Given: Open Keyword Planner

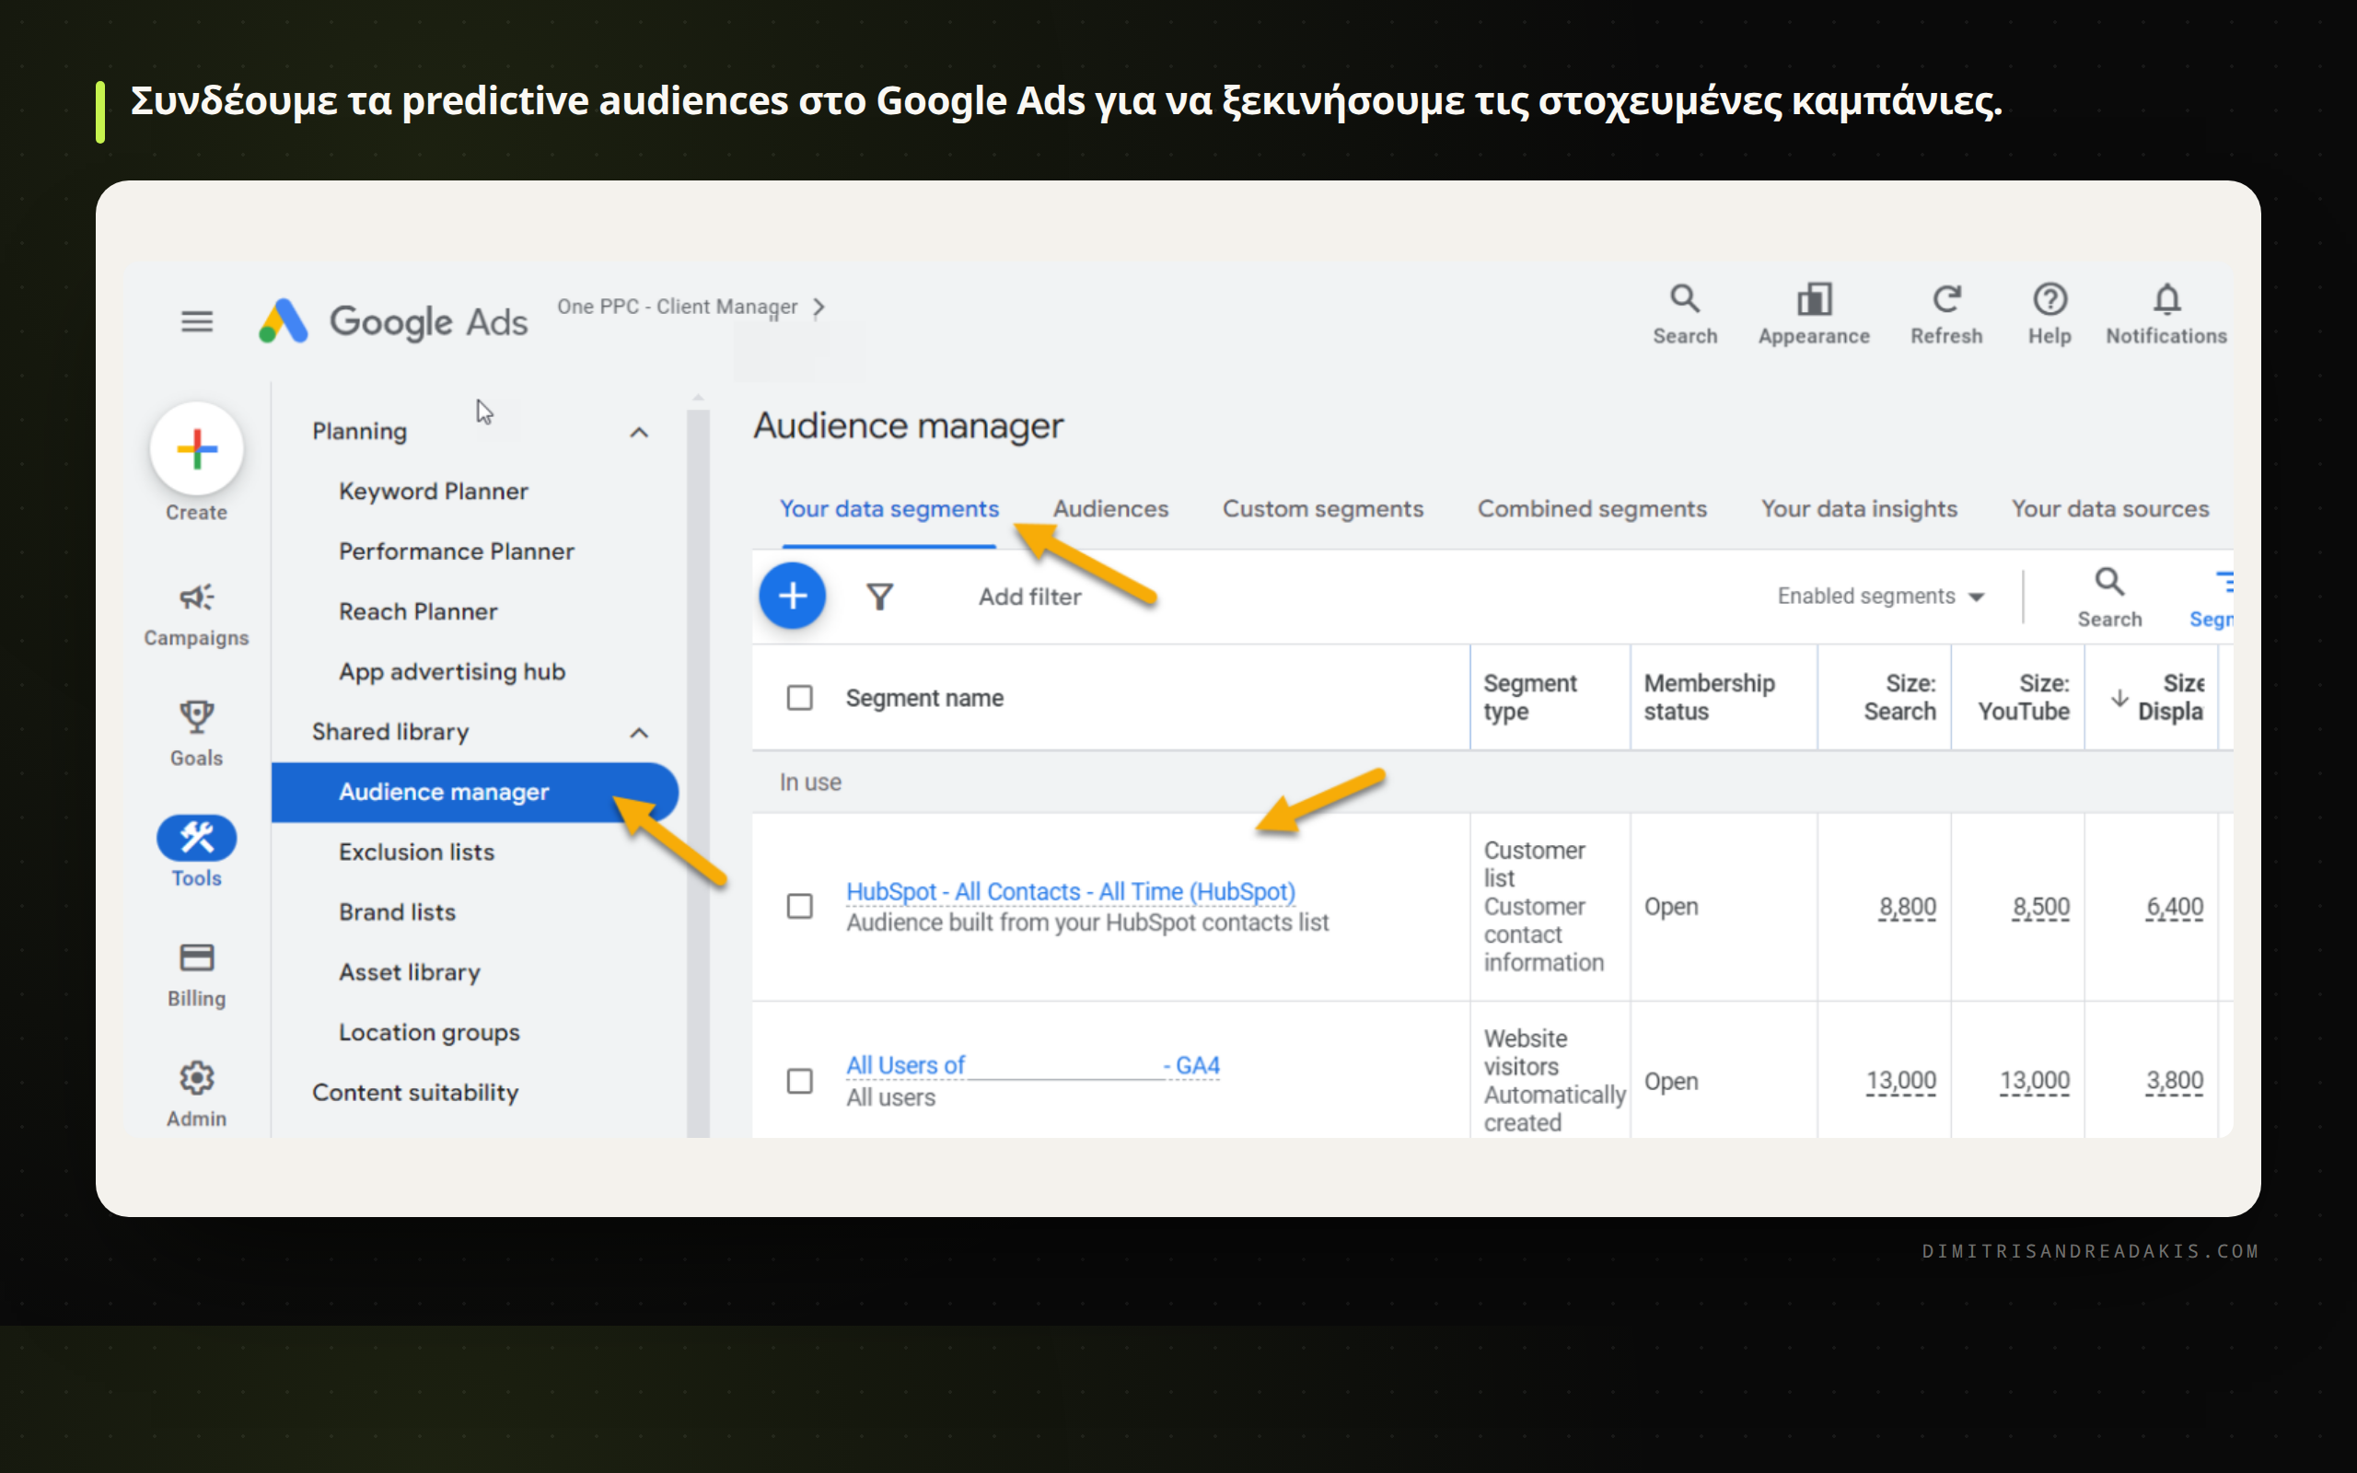Looking at the screenshot, I should [434, 491].
